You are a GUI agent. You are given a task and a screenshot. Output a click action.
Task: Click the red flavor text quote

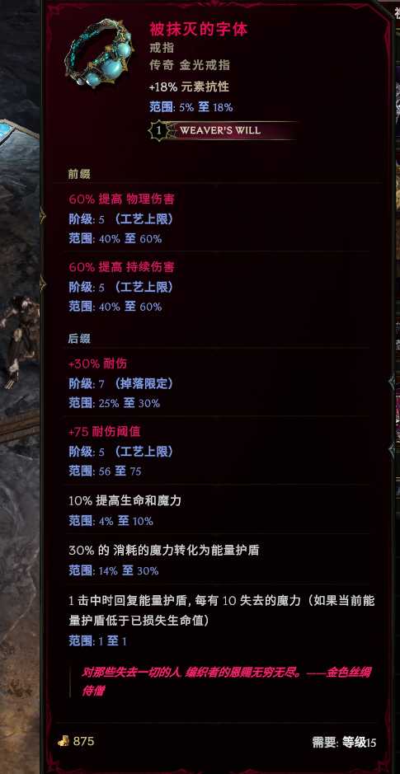[226, 681]
